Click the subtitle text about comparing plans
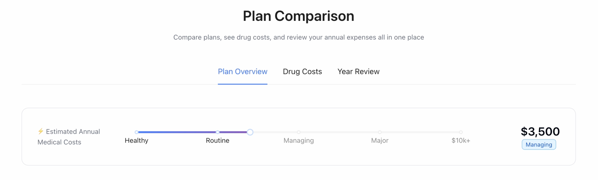 click(x=298, y=37)
